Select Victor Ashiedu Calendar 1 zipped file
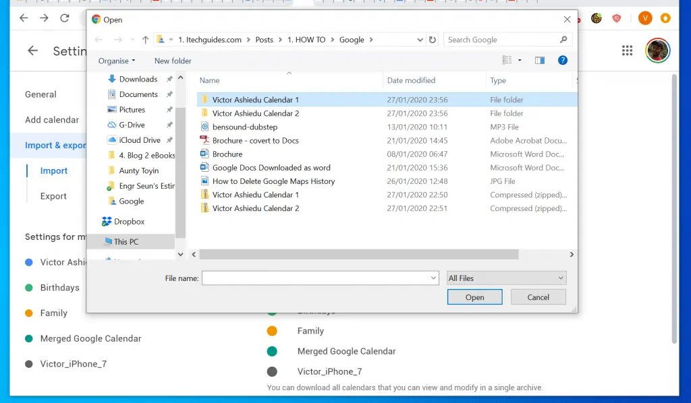 pos(255,195)
